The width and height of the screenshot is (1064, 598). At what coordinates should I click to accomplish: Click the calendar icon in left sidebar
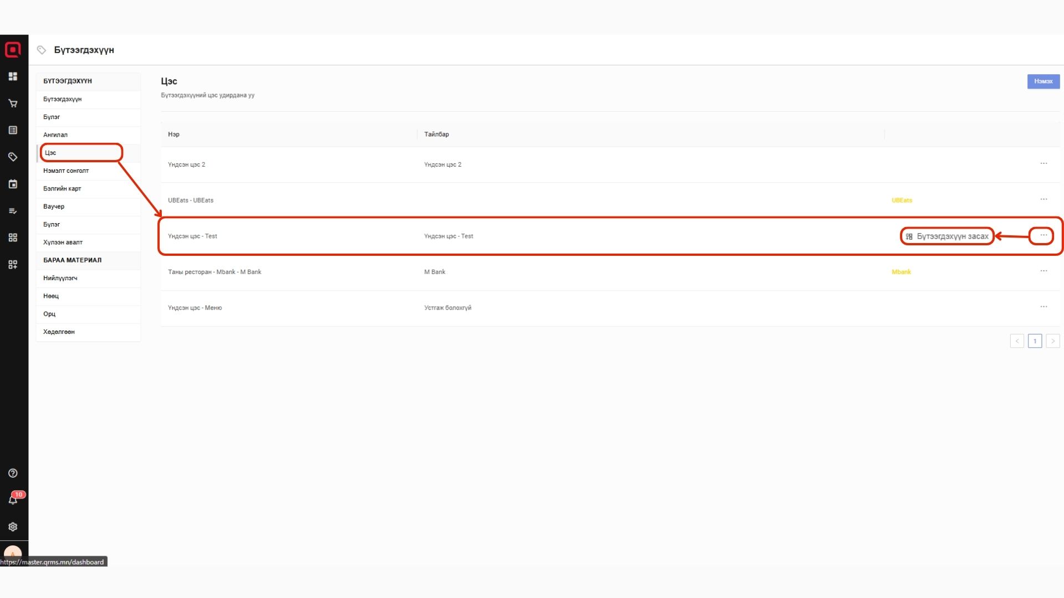click(13, 184)
